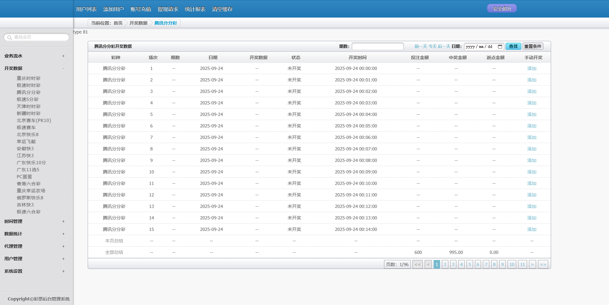Open 北京赛车(PK10) in the sidebar

[x=34, y=120]
